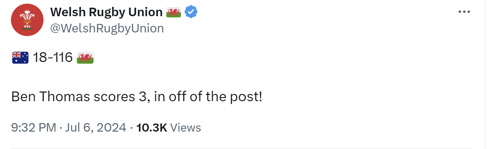Click the Jul 6, 2024 date
Screen dimensions: 488x149
point(96,128)
